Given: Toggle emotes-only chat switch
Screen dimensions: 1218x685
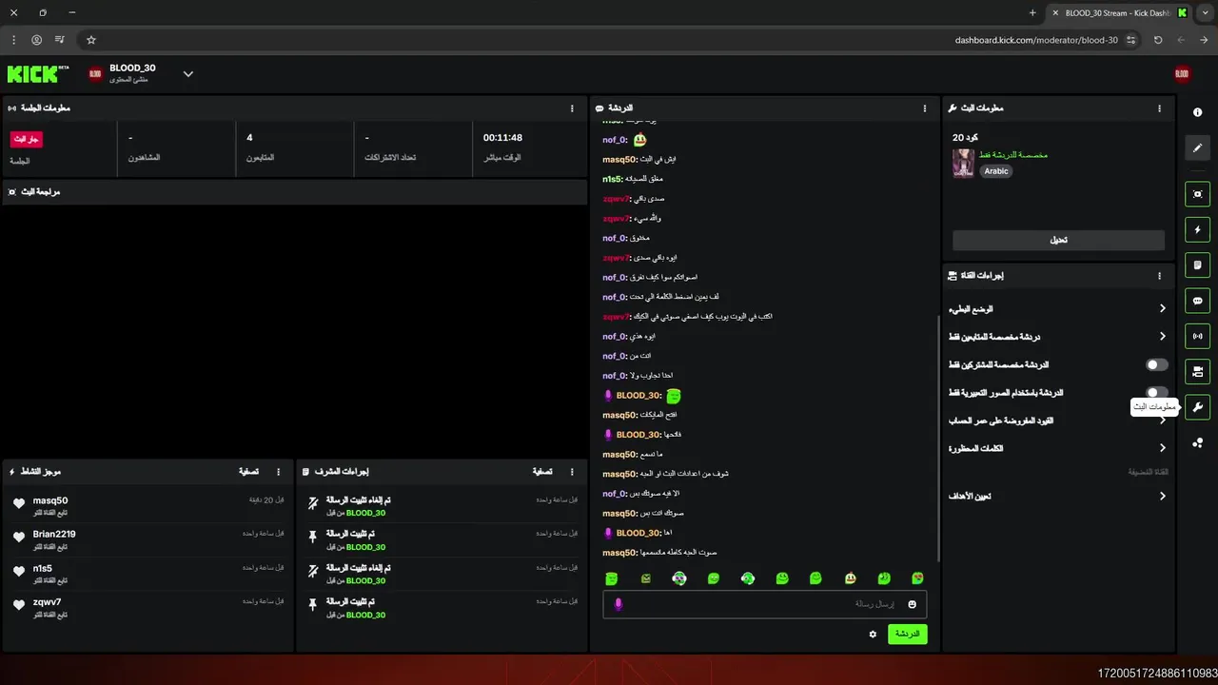Looking at the screenshot, I should coord(1157,392).
